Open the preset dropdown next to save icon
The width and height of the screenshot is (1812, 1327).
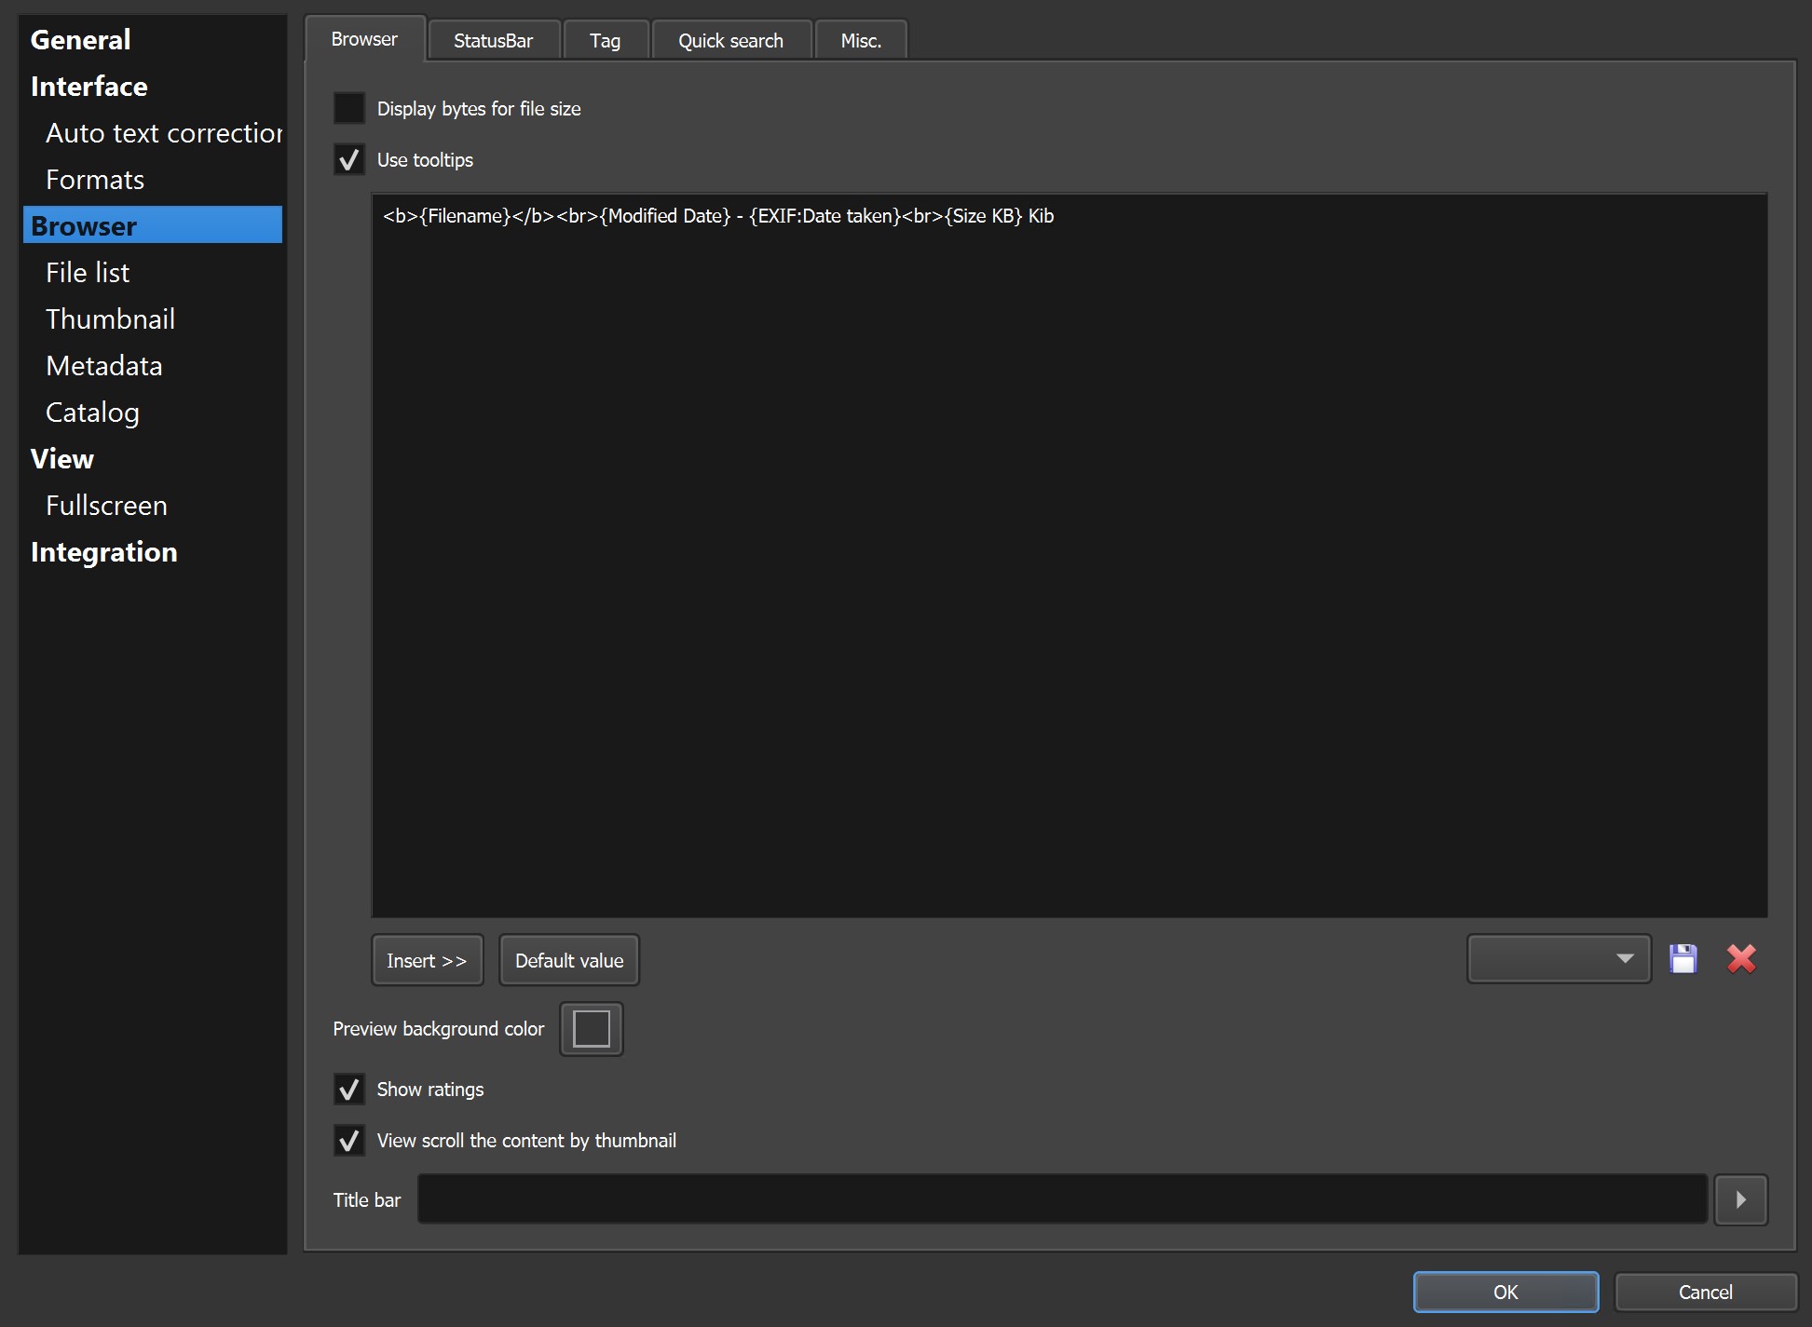[x=1559, y=959]
